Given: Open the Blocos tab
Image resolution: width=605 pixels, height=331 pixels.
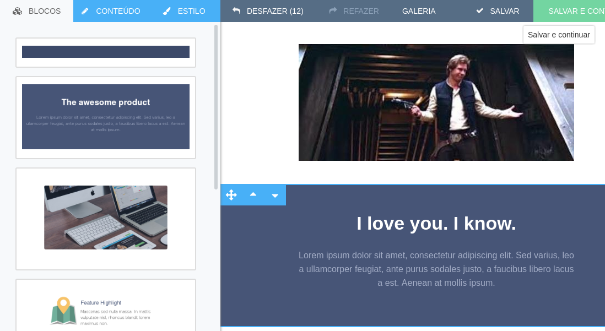Looking at the screenshot, I should 37,11.
